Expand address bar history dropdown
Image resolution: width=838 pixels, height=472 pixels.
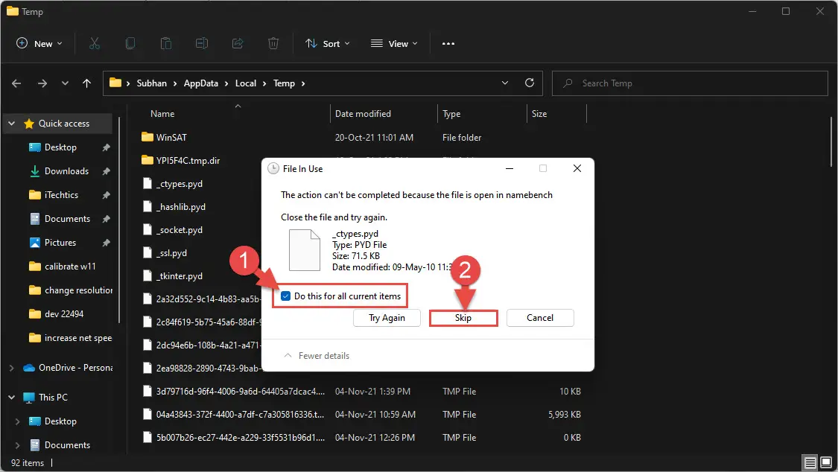tap(505, 83)
